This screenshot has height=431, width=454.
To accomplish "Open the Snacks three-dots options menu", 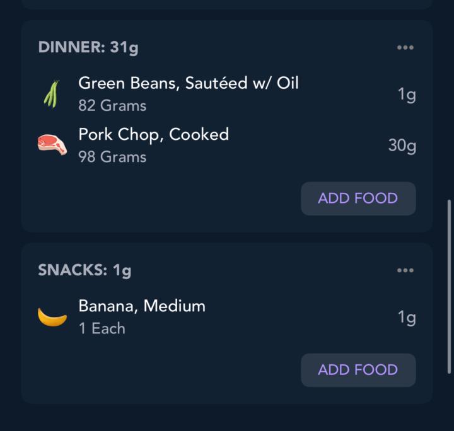I will pos(405,270).
